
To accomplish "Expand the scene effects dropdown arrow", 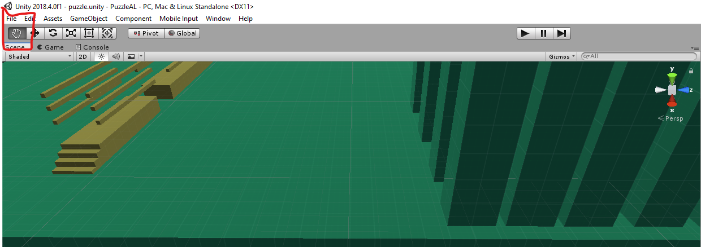I will pyautogui.click(x=141, y=56).
